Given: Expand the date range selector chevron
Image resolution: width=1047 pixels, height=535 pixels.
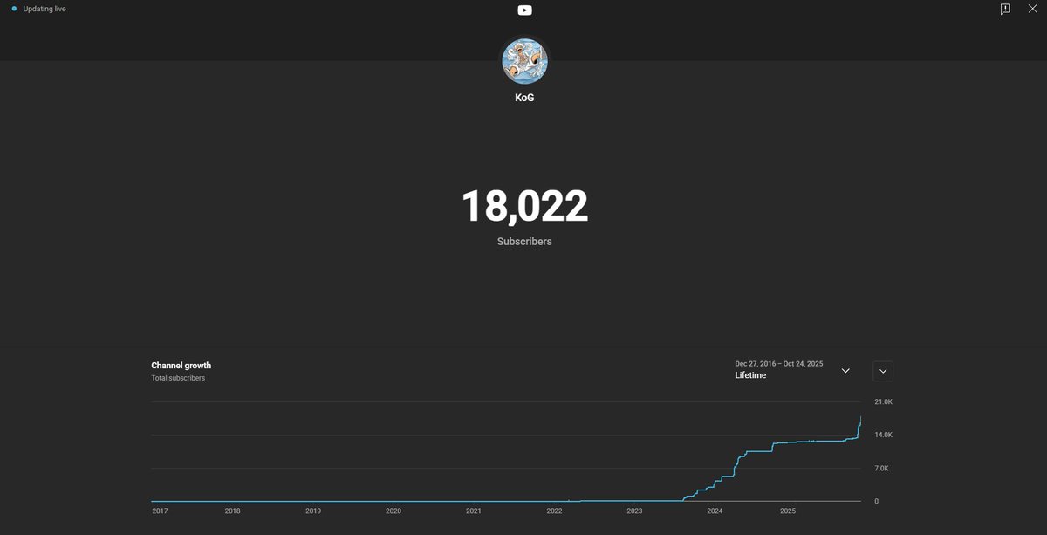Looking at the screenshot, I should 845,370.
